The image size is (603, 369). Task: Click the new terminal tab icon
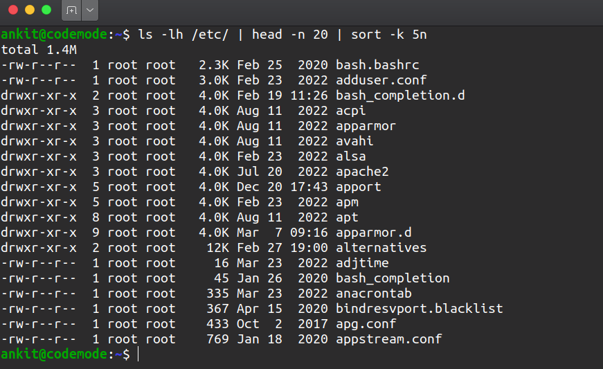[x=71, y=10]
